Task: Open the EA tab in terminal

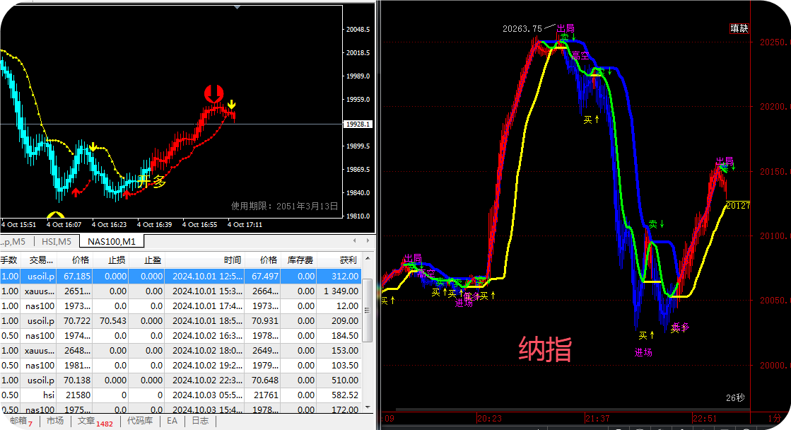Action: pos(172,421)
